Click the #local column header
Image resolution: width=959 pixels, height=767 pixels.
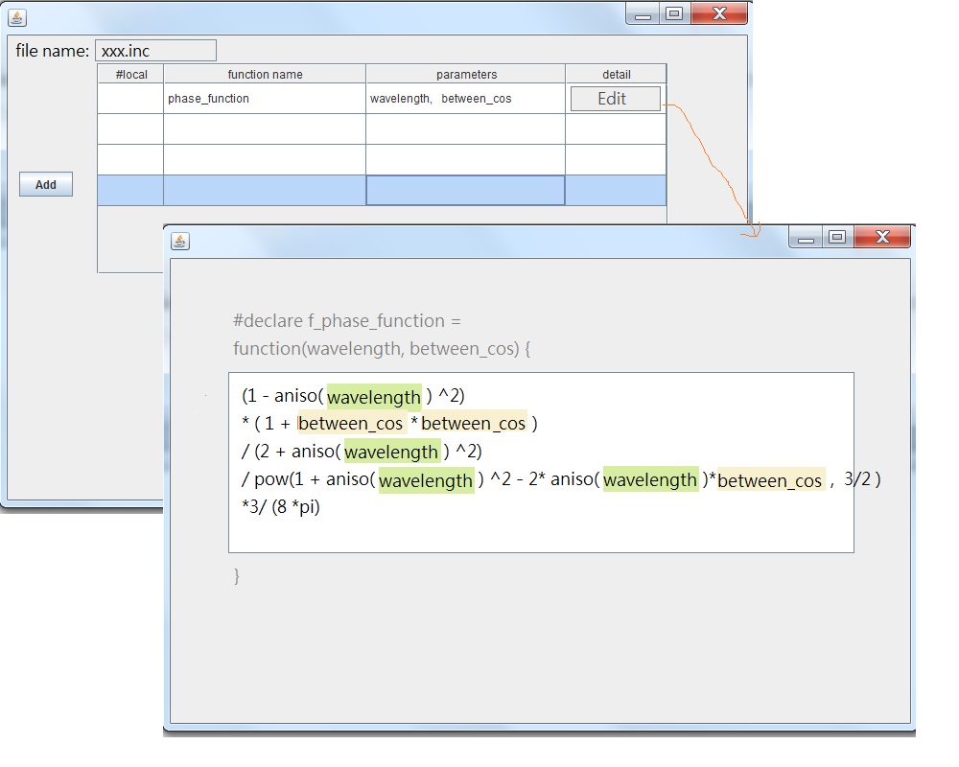pyautogui.click(x=130, y=75)
